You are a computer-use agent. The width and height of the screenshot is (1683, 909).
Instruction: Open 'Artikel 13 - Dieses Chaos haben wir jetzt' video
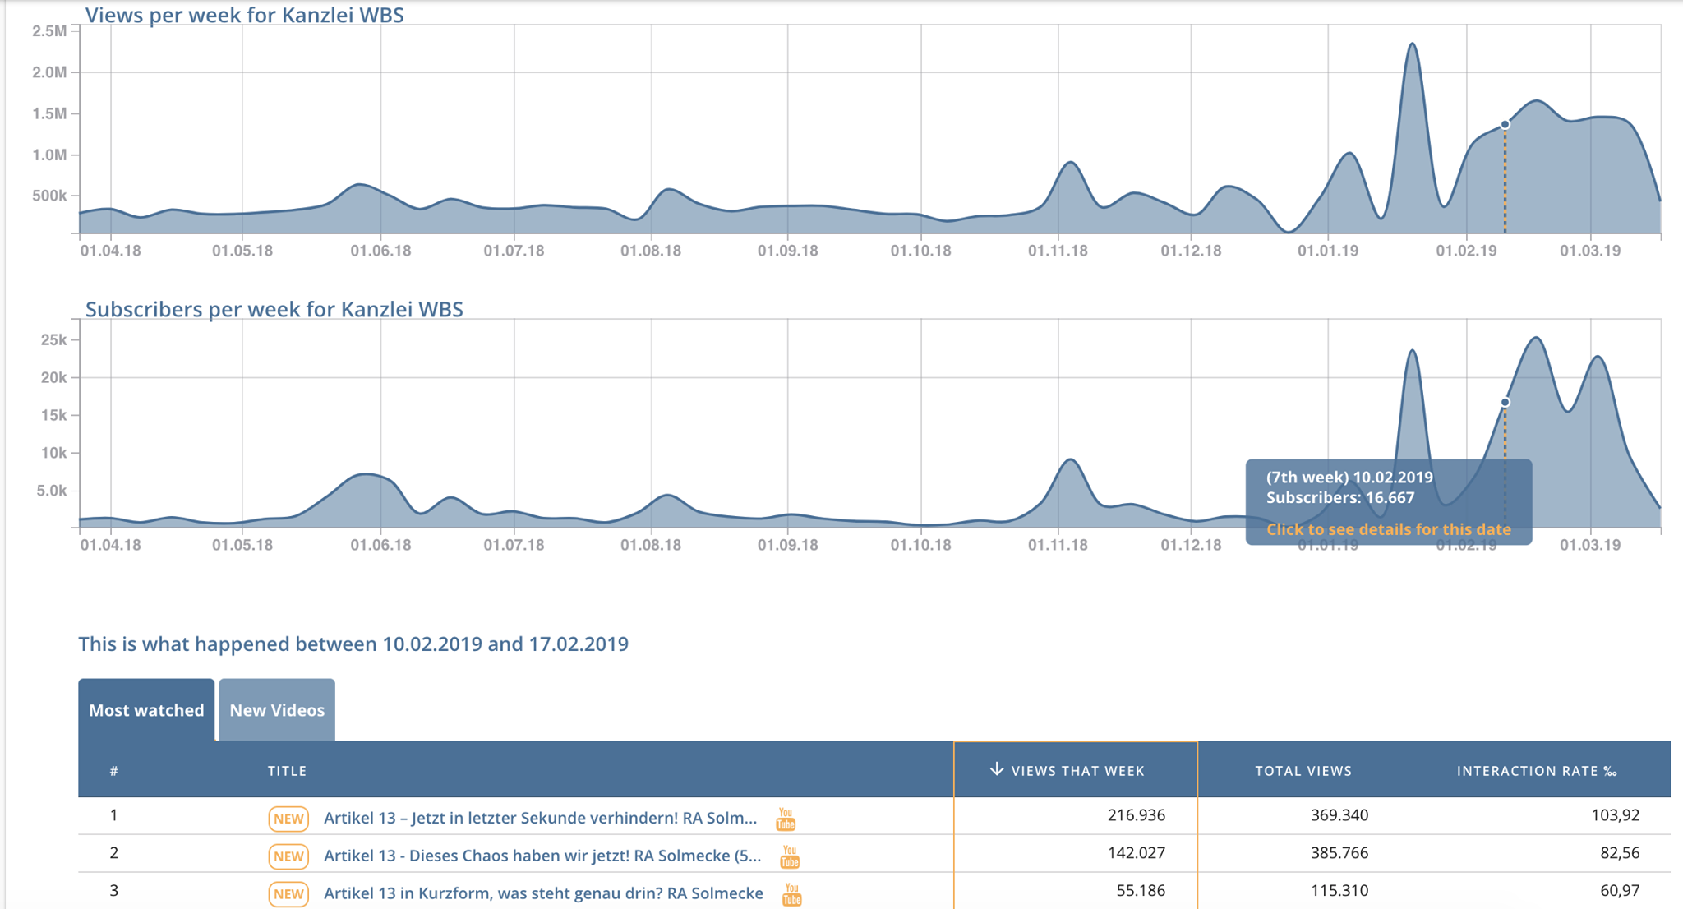[x=542, y=856]
